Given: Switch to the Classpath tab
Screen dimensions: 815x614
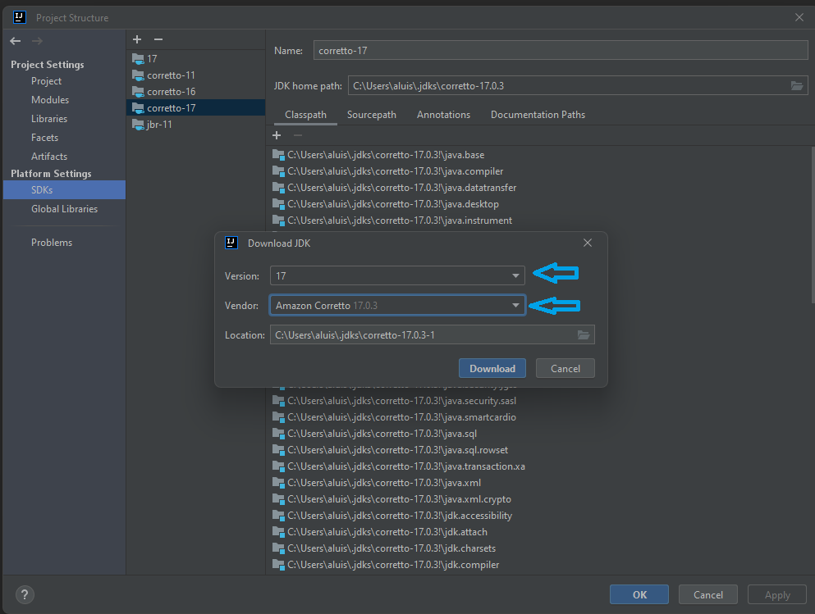Looking at the screenshot, I should (x=305, y=115).
